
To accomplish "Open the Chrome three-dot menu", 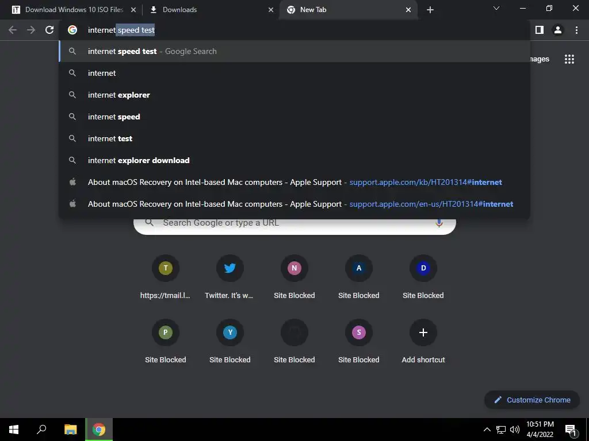I will [x=576, y=30].
